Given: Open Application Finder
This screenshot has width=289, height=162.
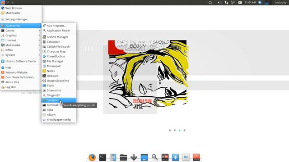Looking at the screenshot, I should pos(59,31).
